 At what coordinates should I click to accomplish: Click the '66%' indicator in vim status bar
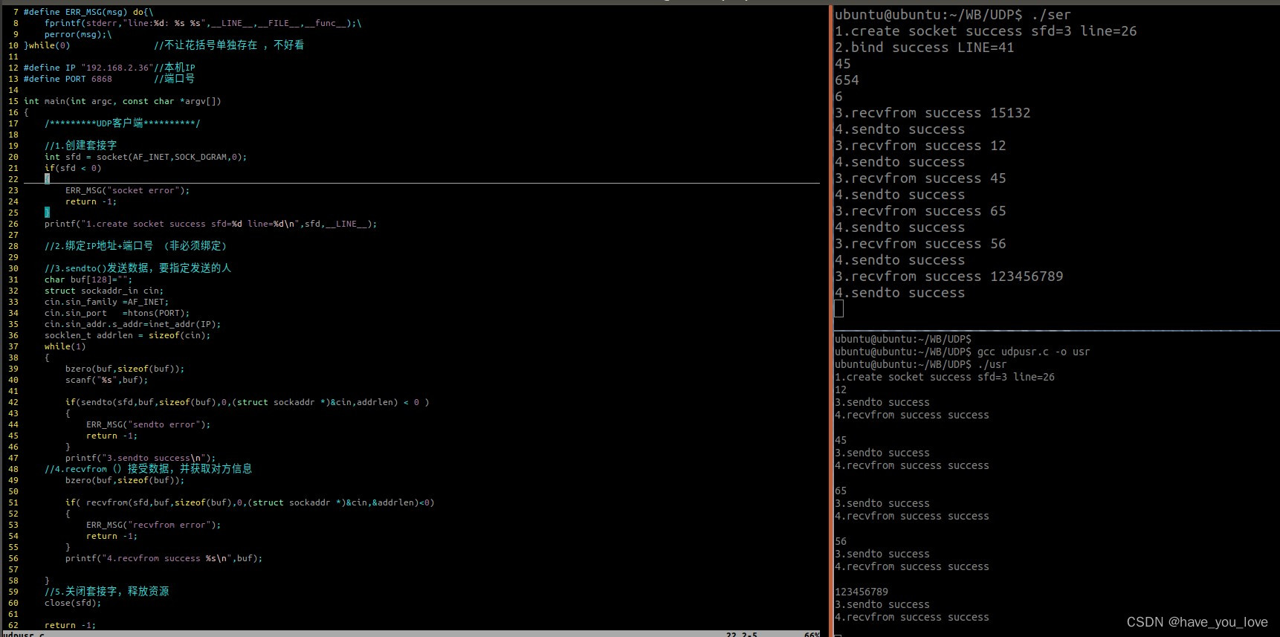click(812, 634)
